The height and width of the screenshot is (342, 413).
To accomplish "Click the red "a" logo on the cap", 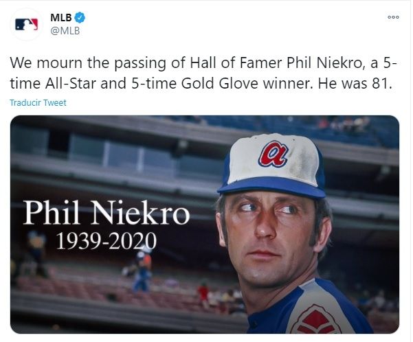I will click(274, 153).
